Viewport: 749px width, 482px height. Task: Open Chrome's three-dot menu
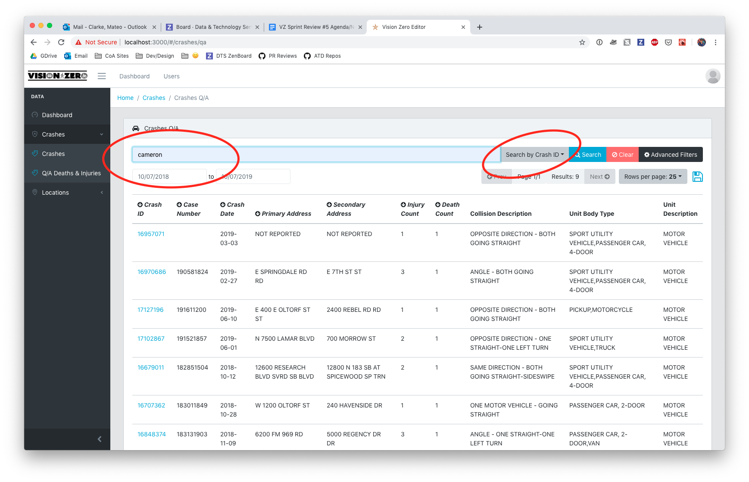coord(715,42)
